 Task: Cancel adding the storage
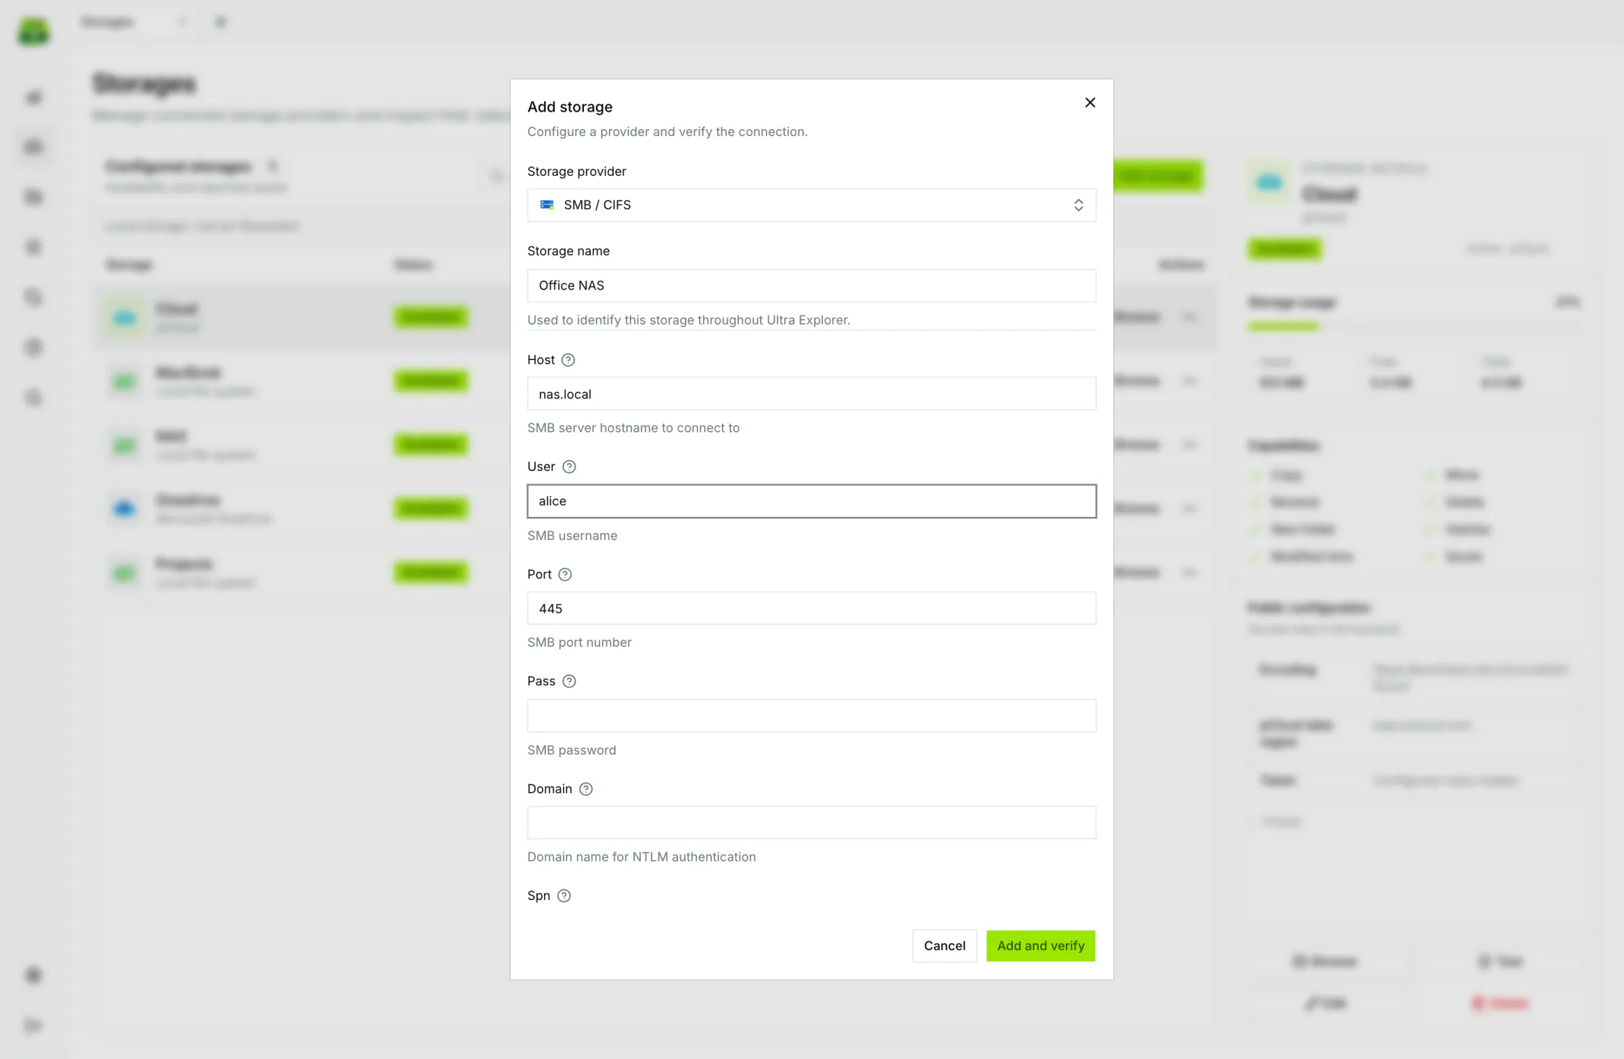pyautogui.click(x=945, y=946)
